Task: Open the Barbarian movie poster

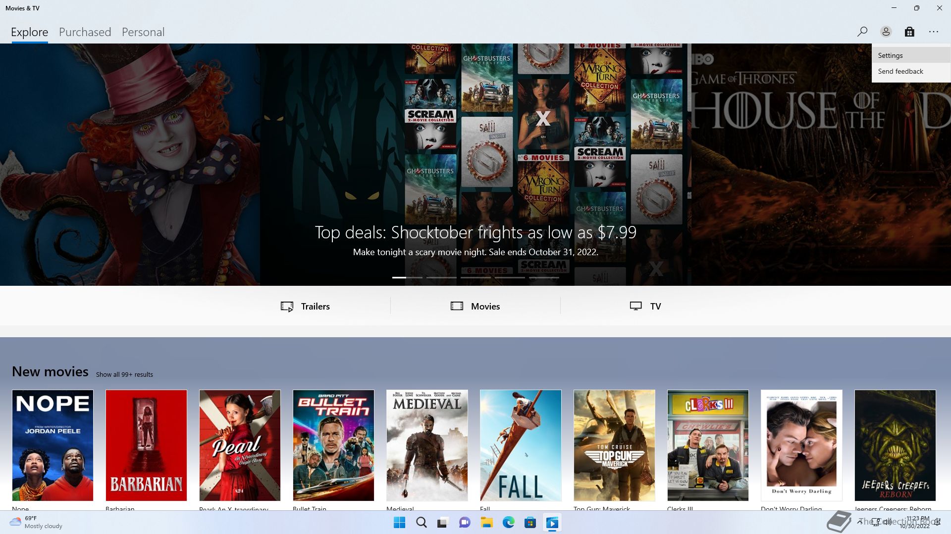Action: coord(146,445)
